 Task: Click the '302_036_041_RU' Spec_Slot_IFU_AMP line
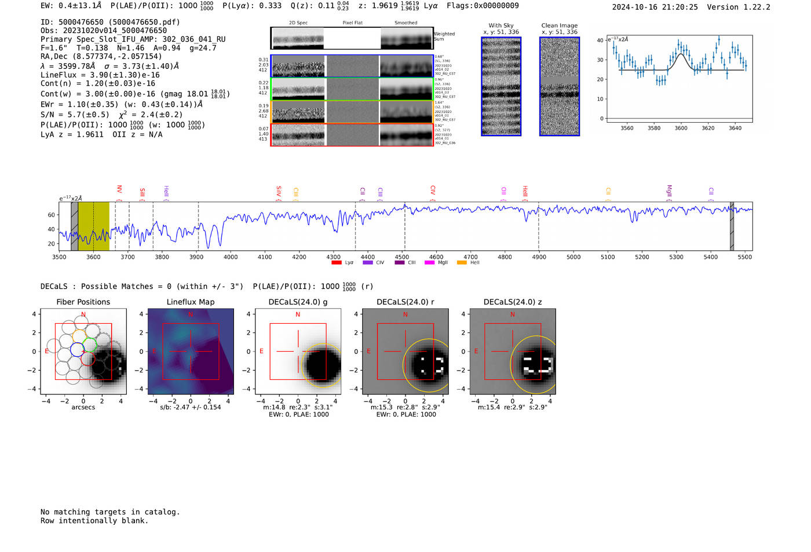(x=133, y=39)
